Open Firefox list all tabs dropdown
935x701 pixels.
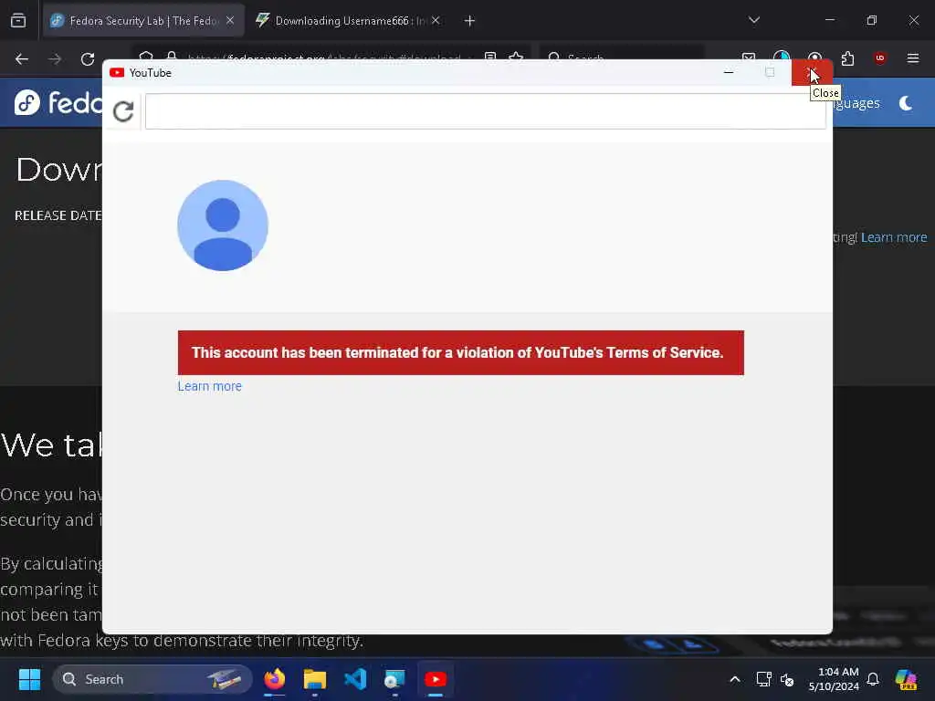(753, 20)
